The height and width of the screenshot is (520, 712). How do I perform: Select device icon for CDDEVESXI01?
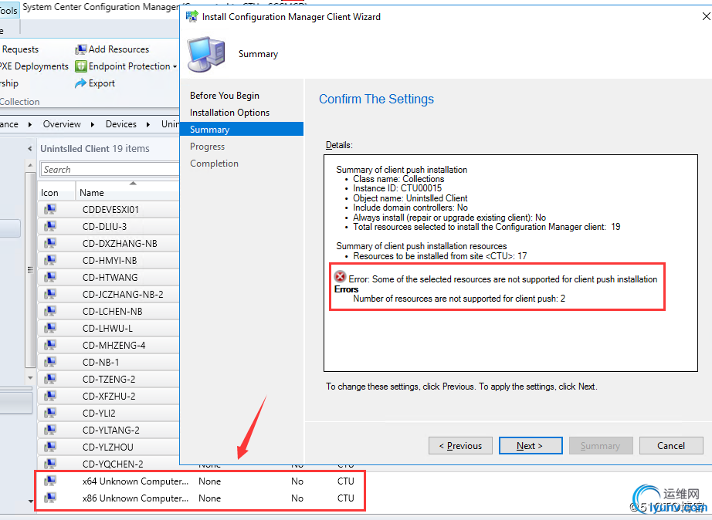pyautogui.click(x=50, y=209)
